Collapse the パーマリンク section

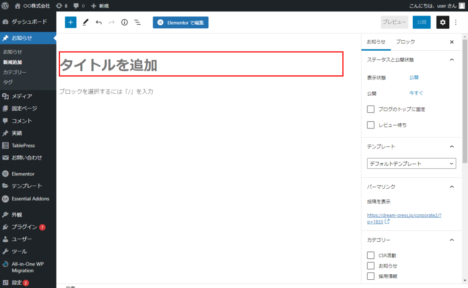tap(452, 187)
